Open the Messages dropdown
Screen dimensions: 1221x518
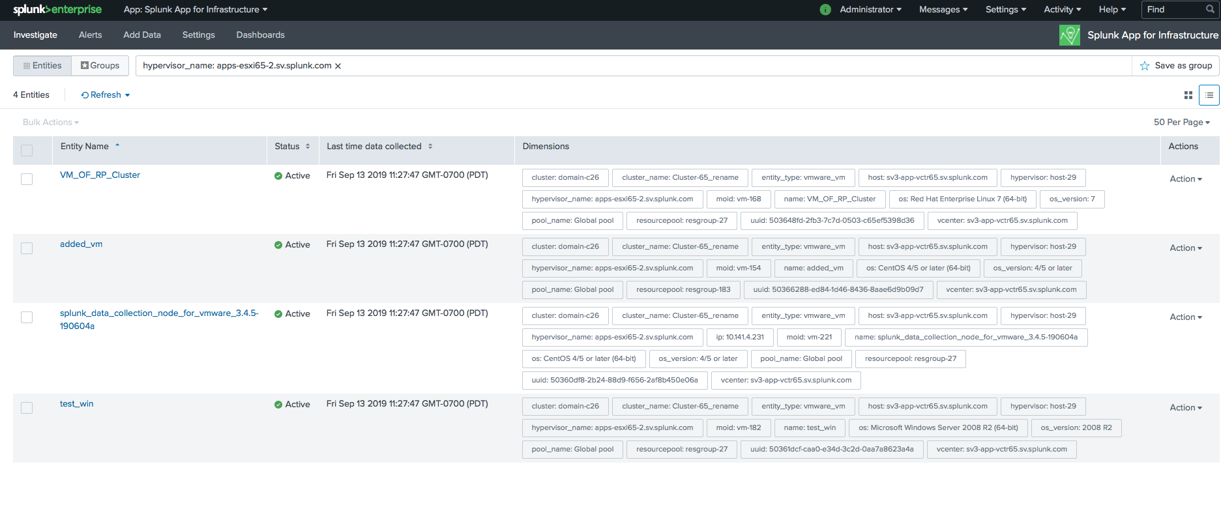pyautogui.click(x=943, y=10)
